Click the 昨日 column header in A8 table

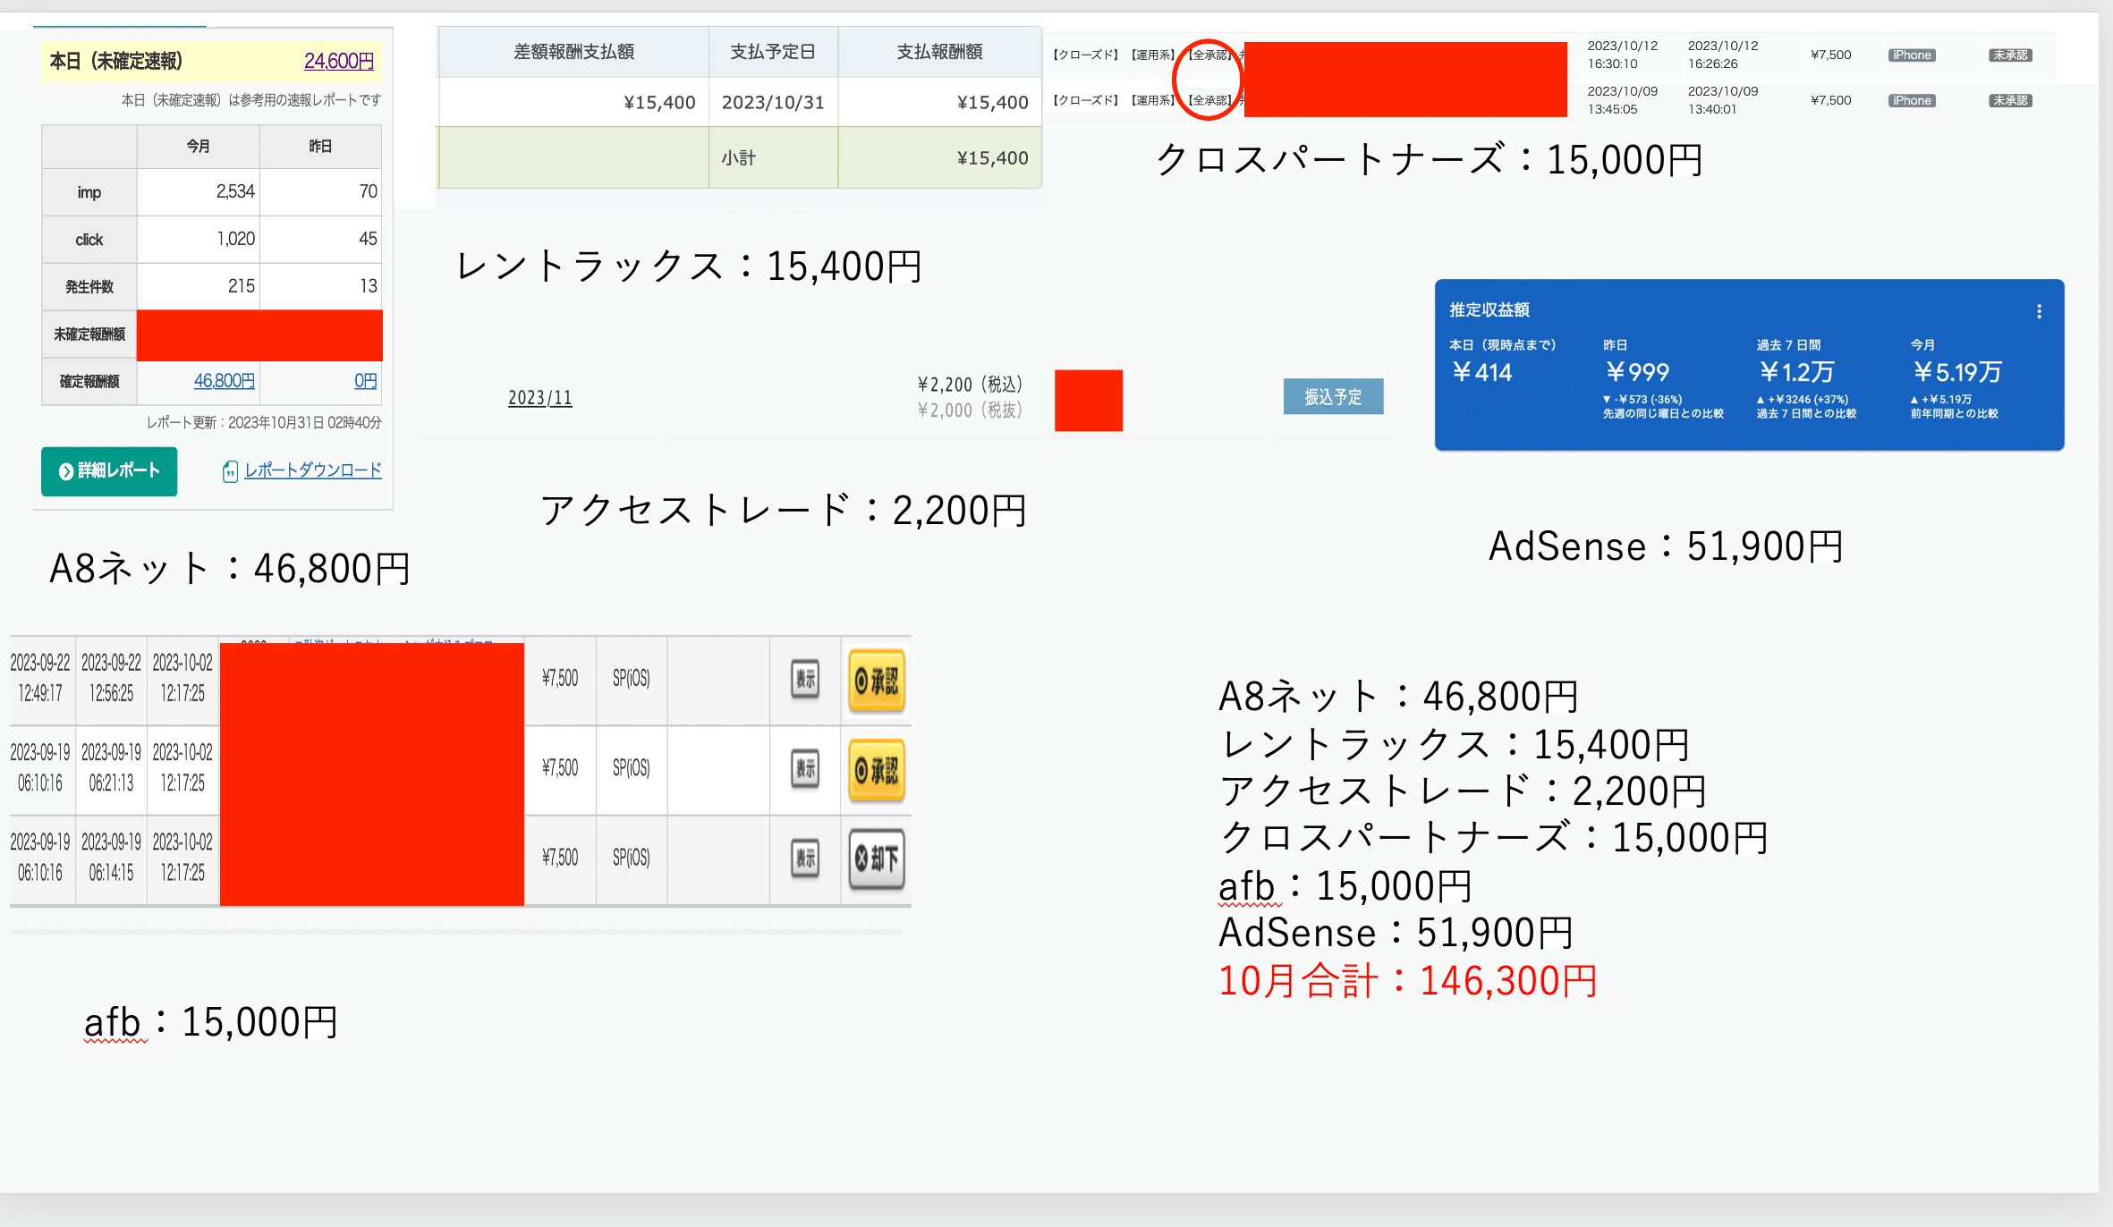tap(320, 147)
